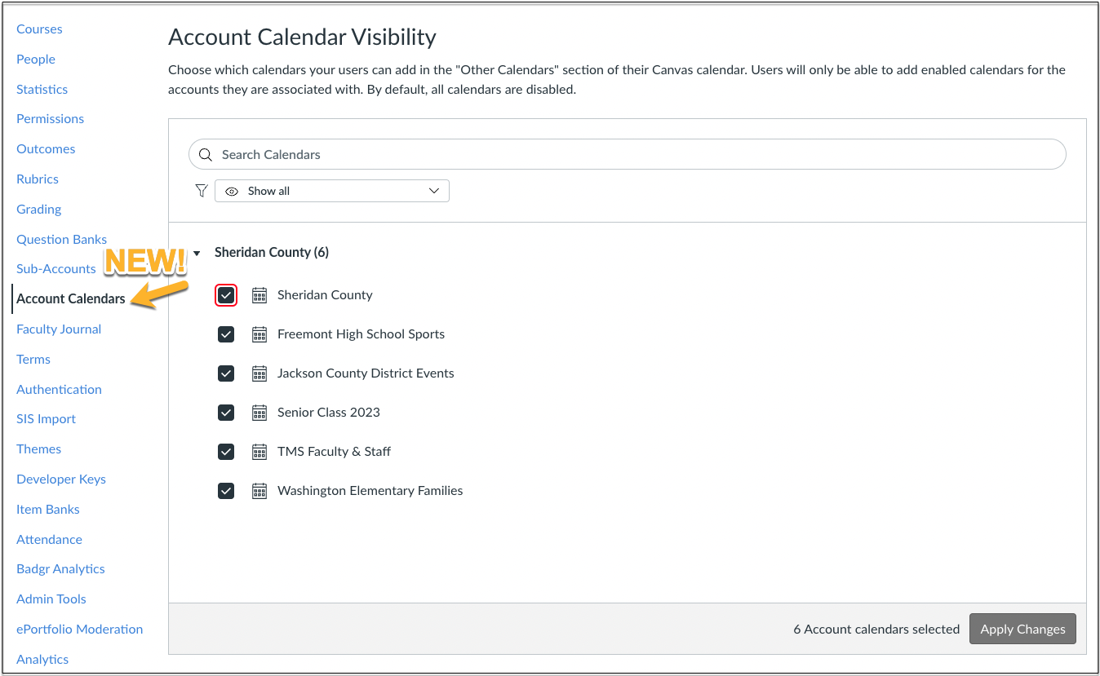Click the calendar icon for Senior Class 2023
The image size is (1100, 676).
point(259,413)
